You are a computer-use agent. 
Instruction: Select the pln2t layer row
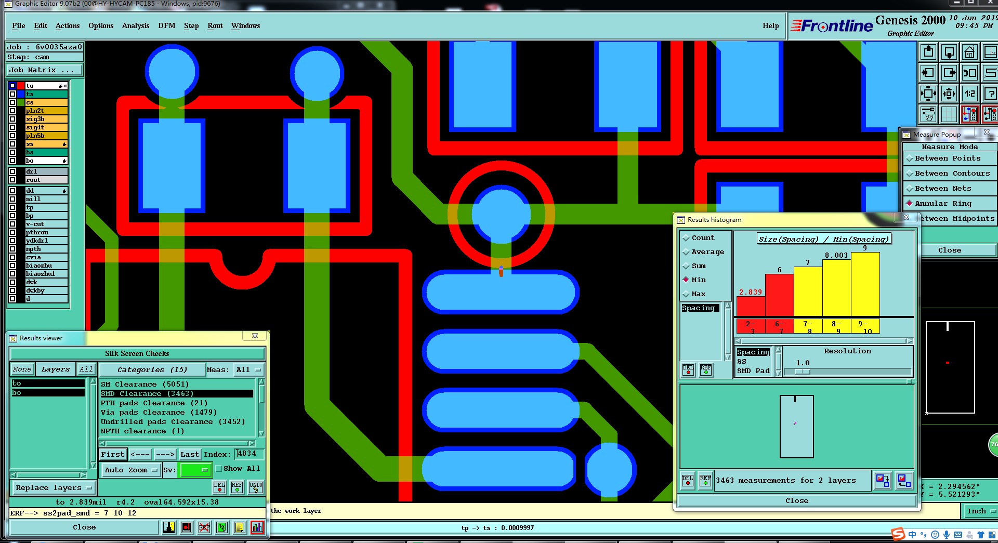pos(47,111)
